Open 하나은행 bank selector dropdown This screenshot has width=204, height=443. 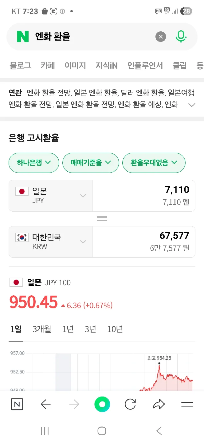point(34,163)
